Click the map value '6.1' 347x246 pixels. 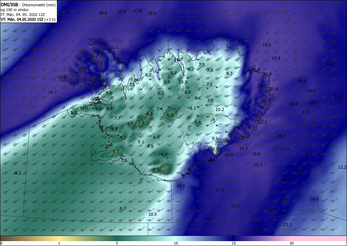(x=18, y=173)
